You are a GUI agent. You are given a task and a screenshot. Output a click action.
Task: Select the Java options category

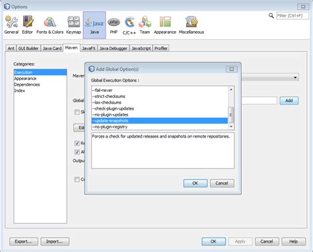[94, 25]
